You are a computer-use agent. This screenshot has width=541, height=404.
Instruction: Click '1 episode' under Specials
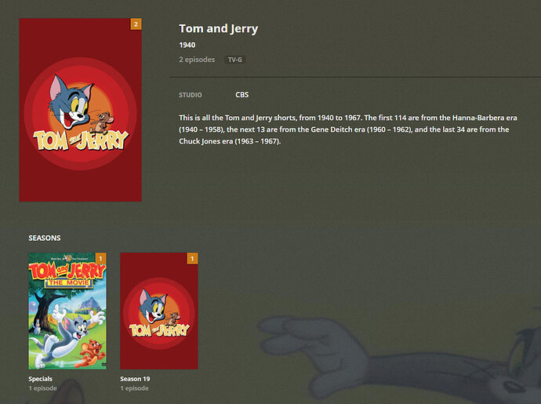point(42,388)
